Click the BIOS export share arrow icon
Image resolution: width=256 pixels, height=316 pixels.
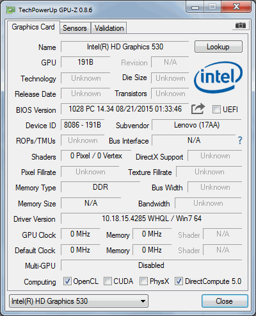point(198,109)
